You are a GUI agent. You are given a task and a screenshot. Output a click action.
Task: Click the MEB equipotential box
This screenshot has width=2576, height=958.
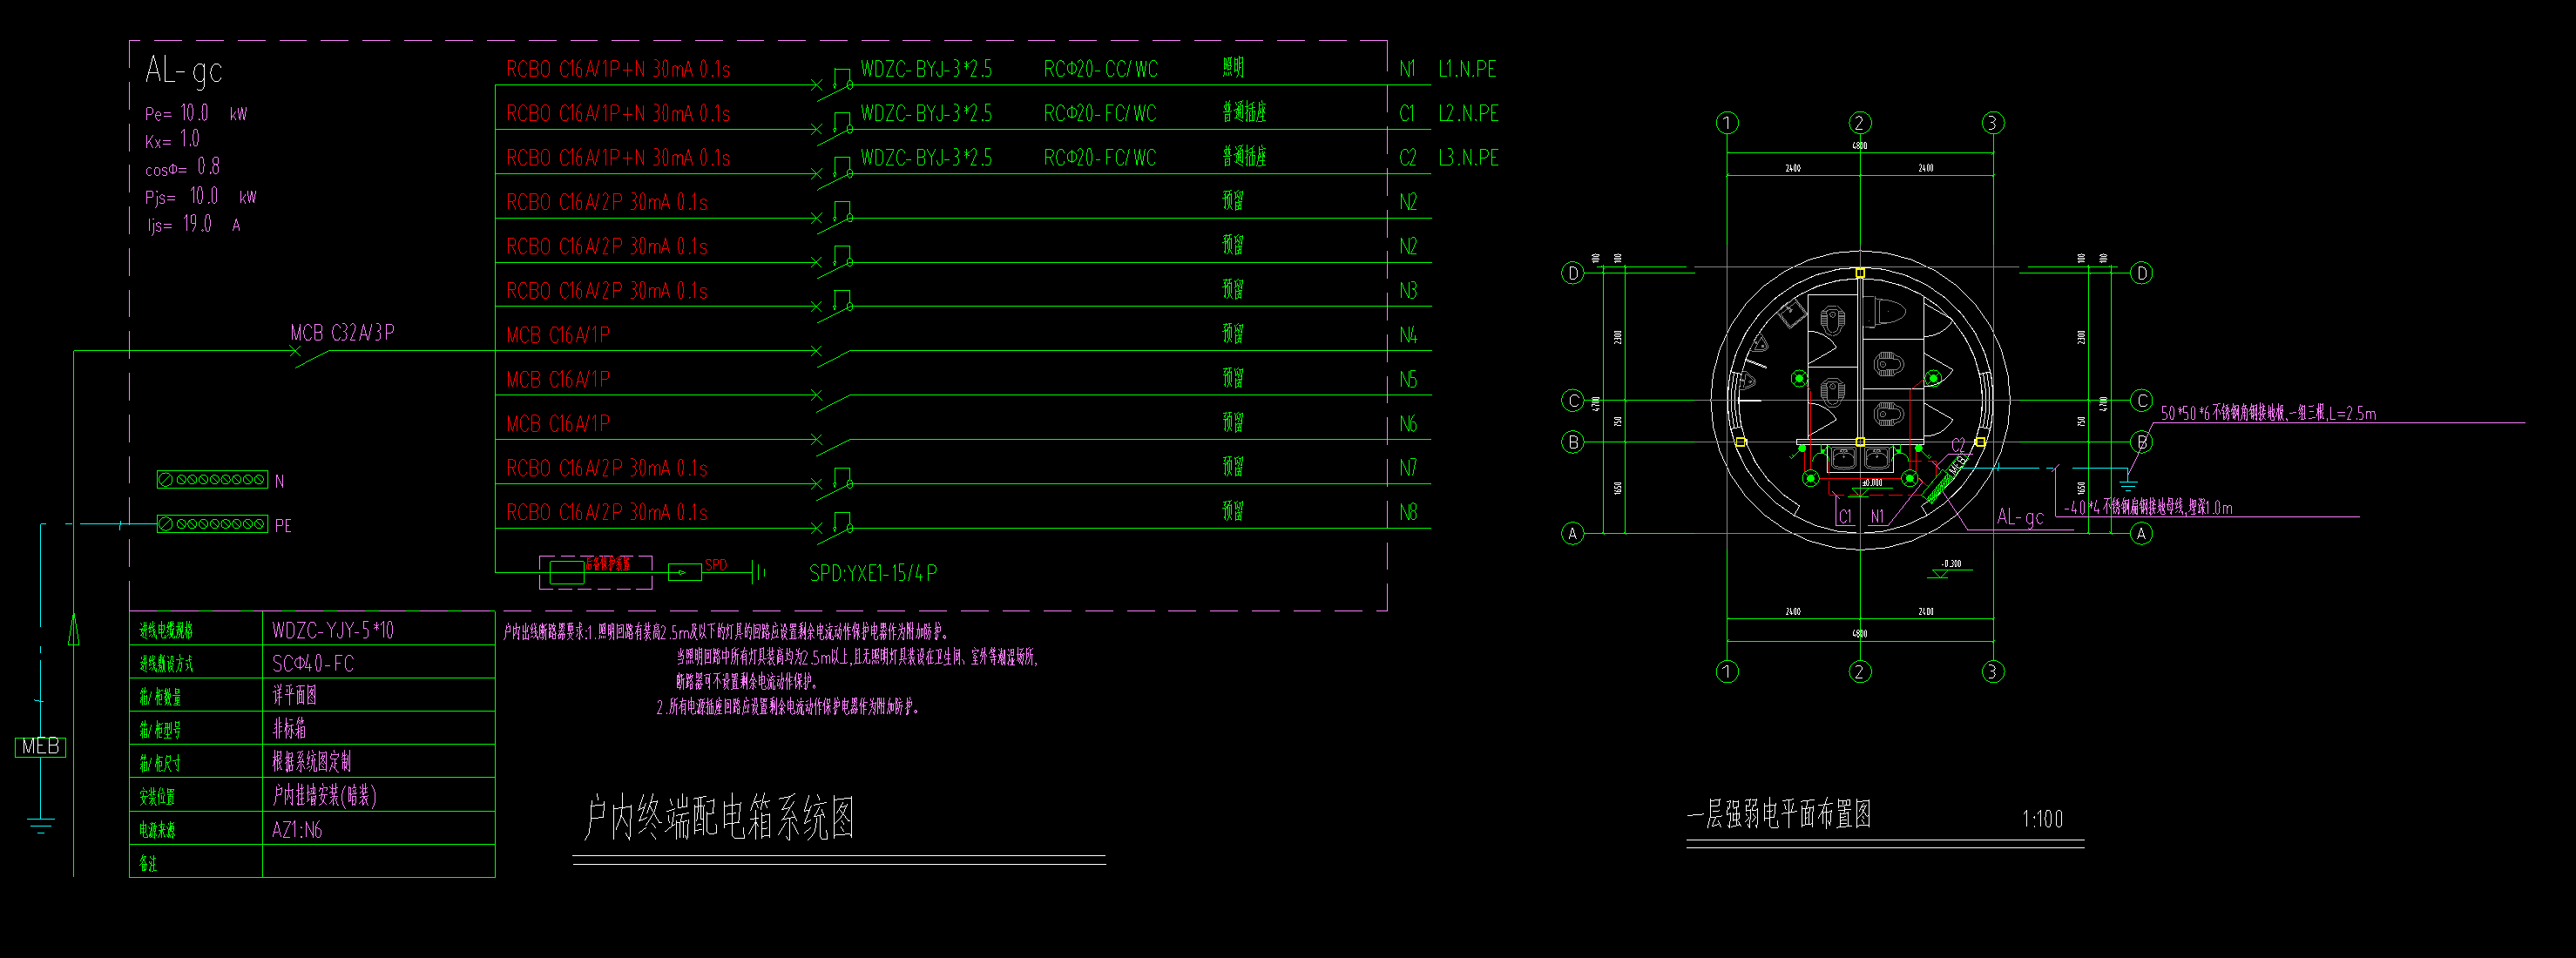coord(40,747)
